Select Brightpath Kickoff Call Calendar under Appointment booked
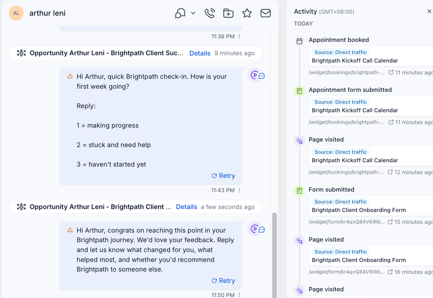 (355, 61)
